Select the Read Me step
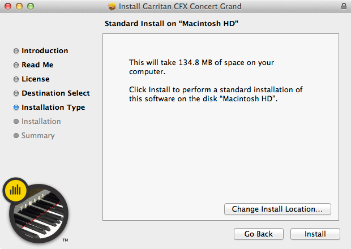This screenshot has width=351, height=249. (37, 65)
